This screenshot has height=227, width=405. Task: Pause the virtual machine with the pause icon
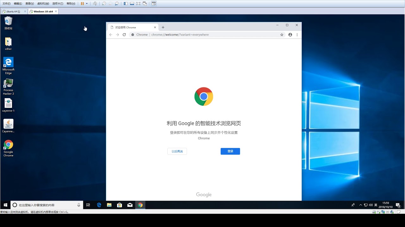tap(82, 3)
